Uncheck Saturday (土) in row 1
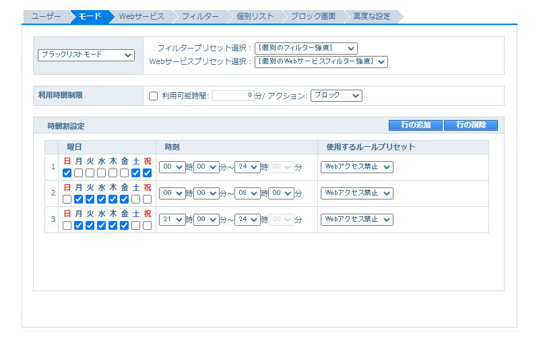 click(136, 173)
